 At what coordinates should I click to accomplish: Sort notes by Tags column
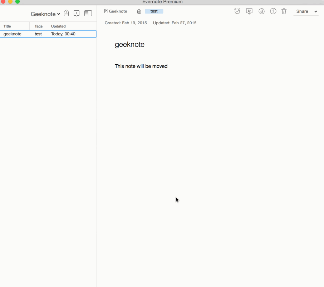[x=38, y=26]
